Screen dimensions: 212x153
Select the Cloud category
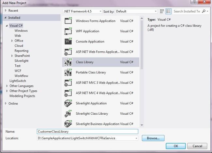[x=19, y=46]
